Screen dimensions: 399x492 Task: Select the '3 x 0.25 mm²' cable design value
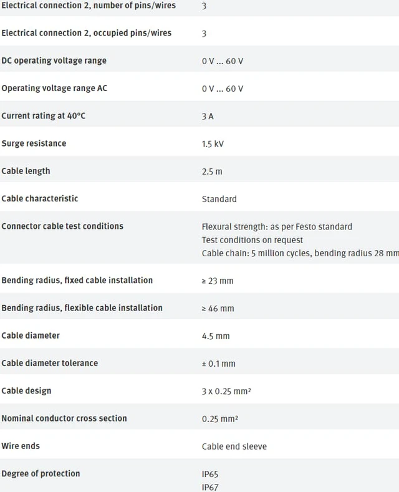pyautogui.click(x=226, y=391)
